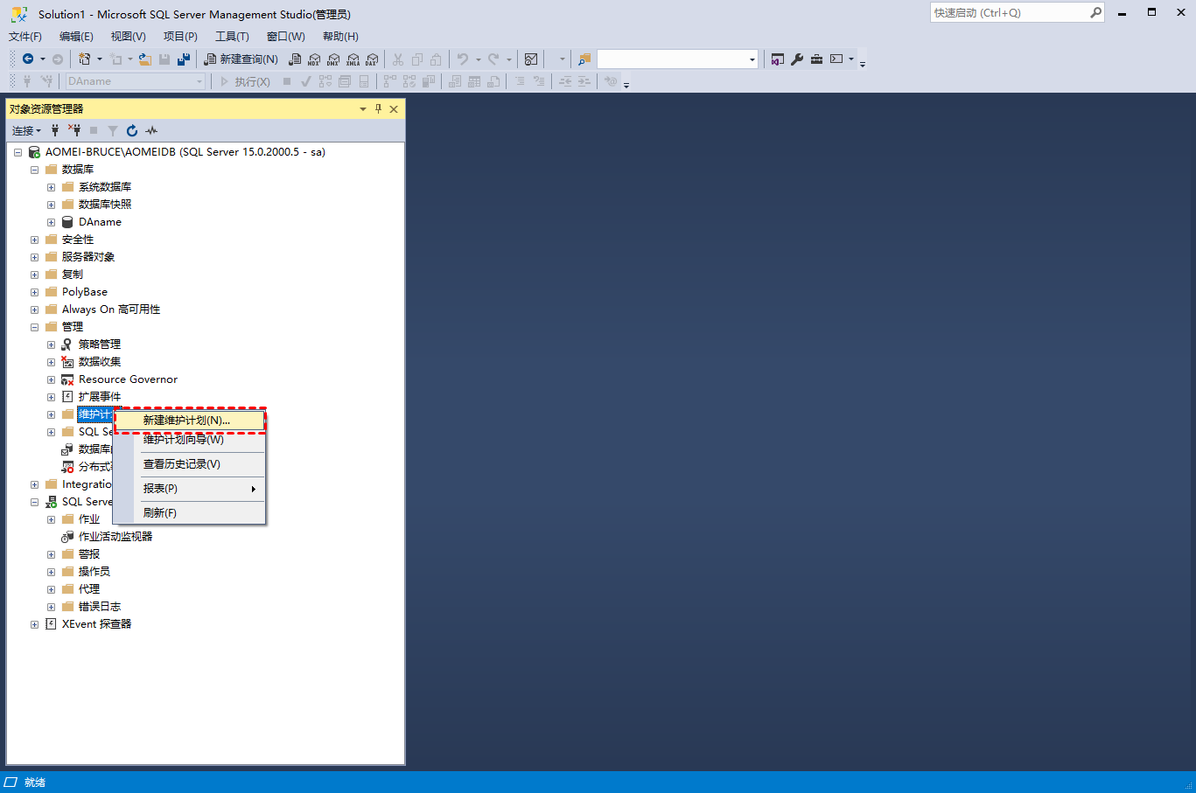The width and height of the screenshot is (1196, 793).
Task: Open the 连接 (Connect) dropdown
Action: pos(26,131)
